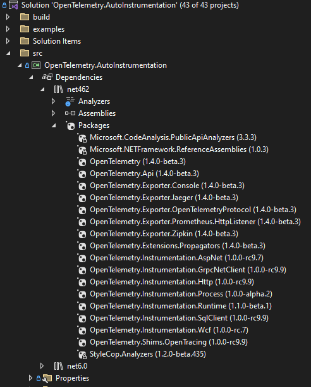This screenshot has height=387, width=311.
Task: Click the C# project icon for OpenTelemetry.AutoInstrumentation
Action: (36, 65)
